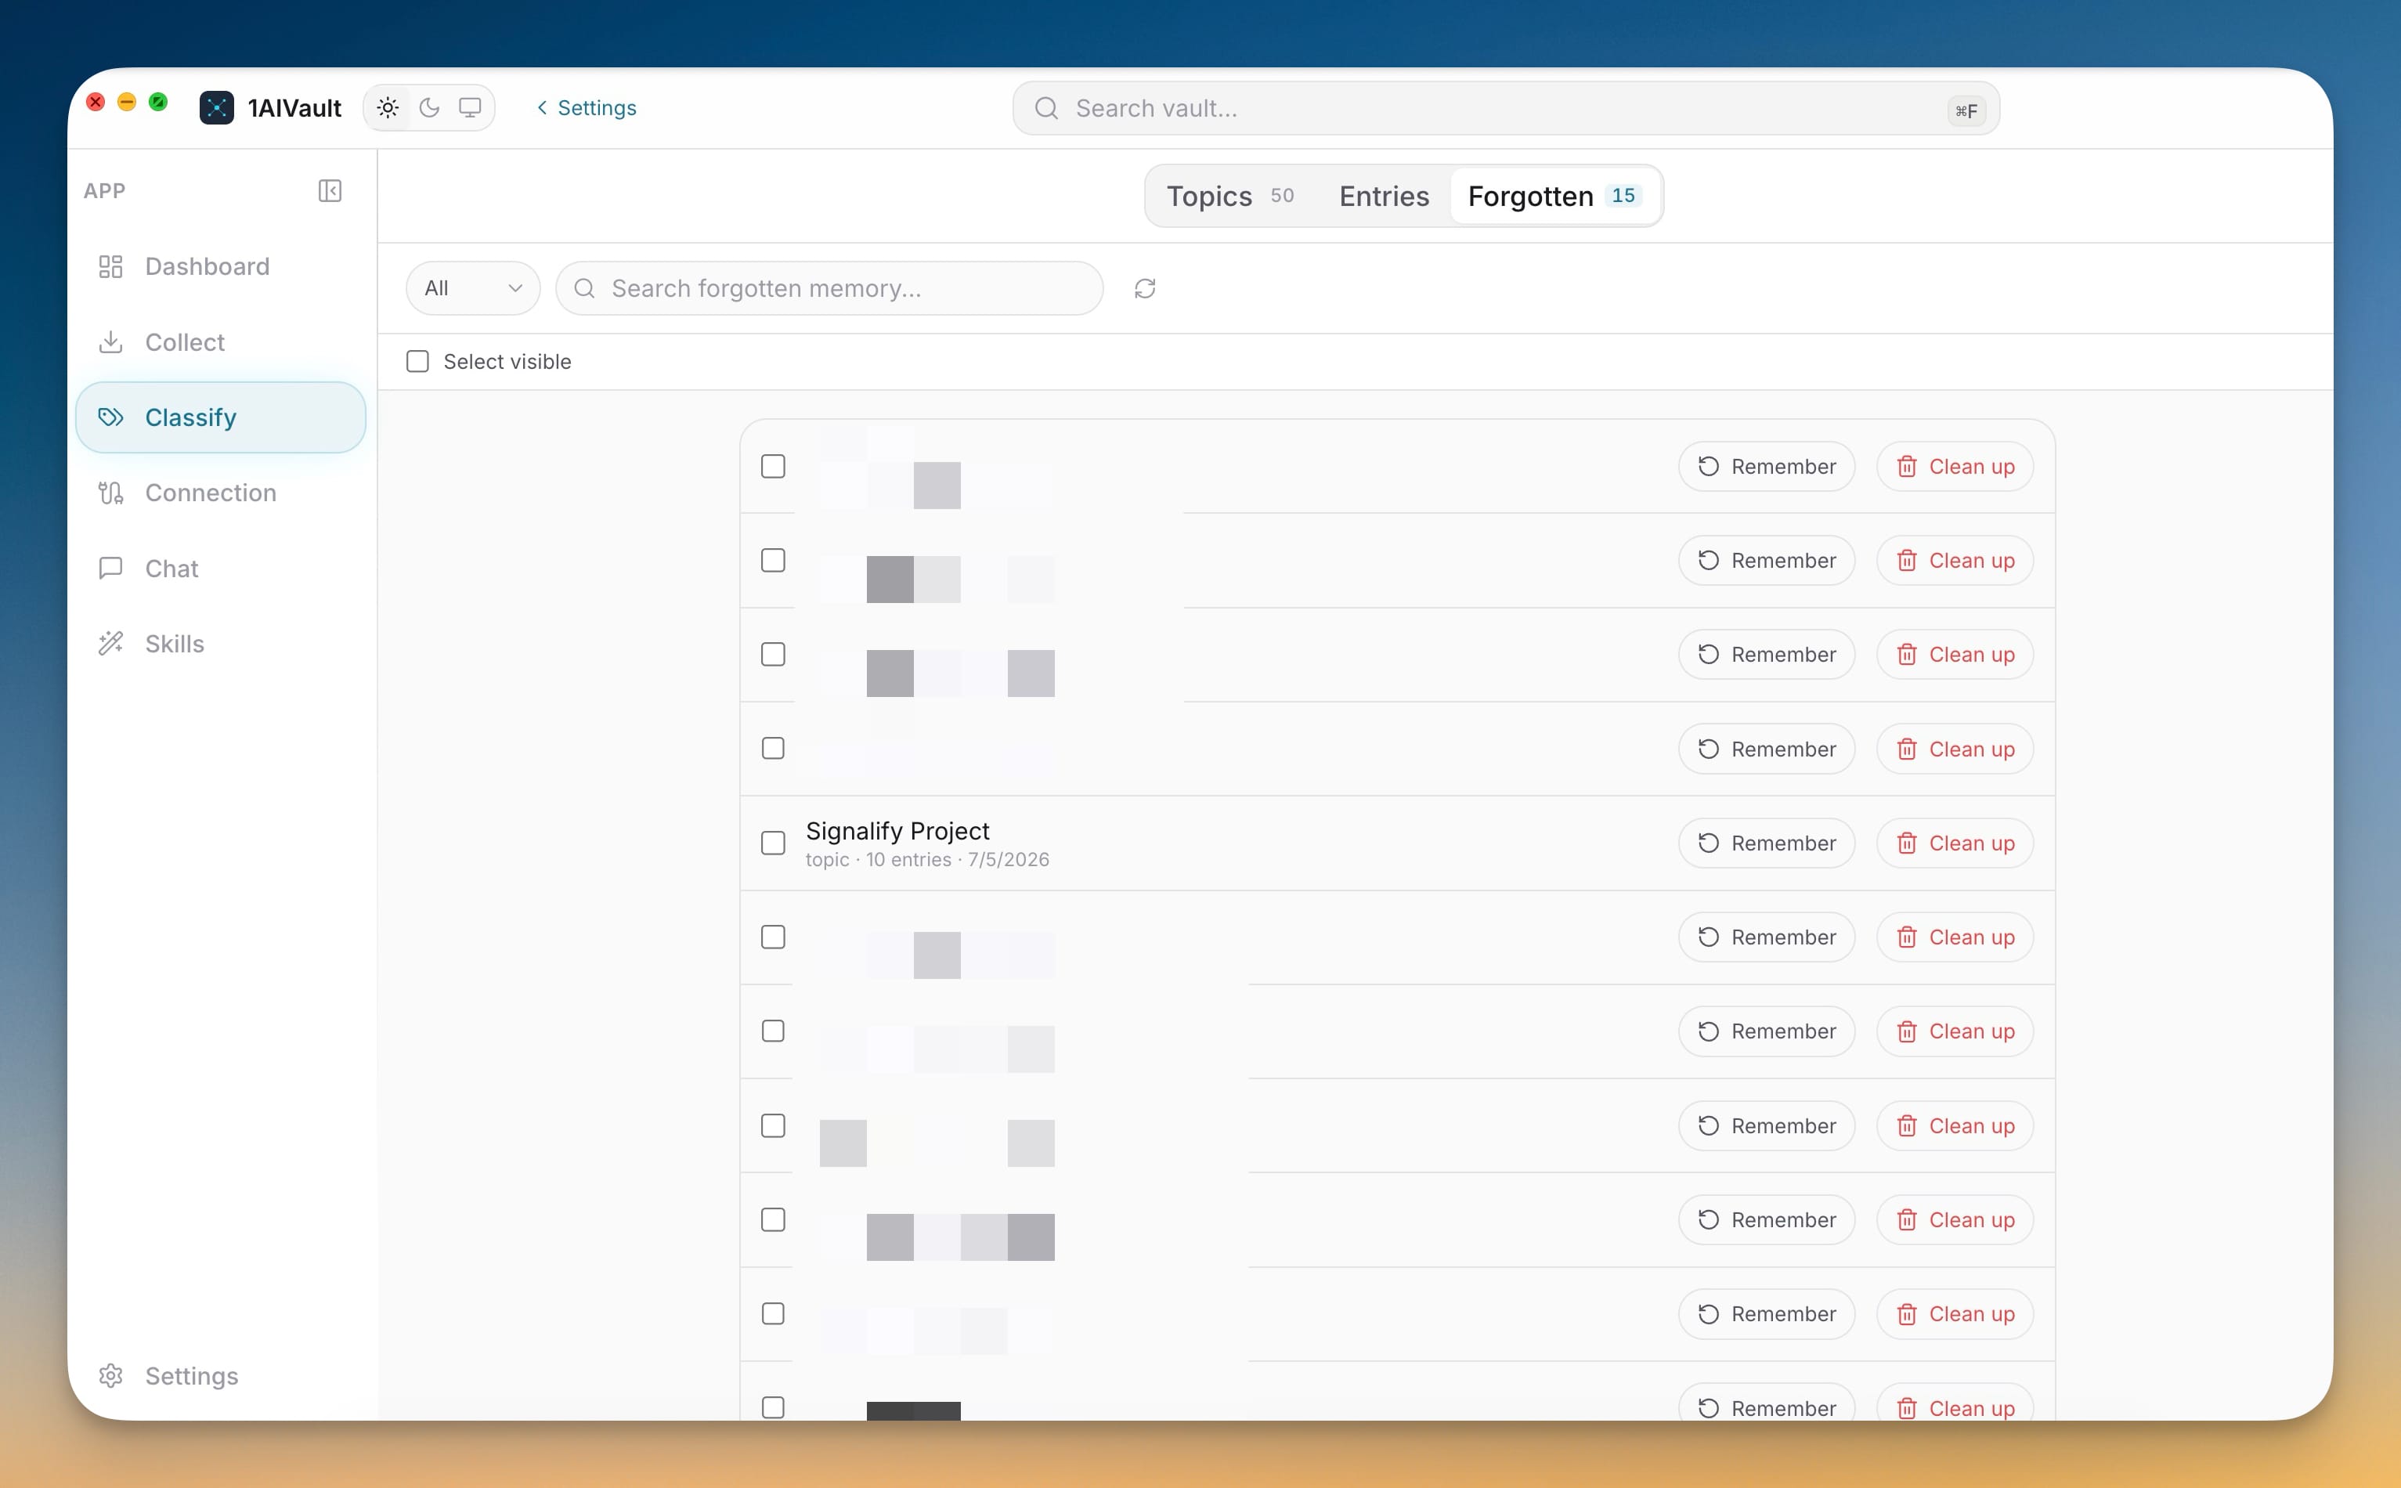The image size is (2401, 1488).
Task: Open Settings at sidebar bottom
Action: pyautogui.click(x=220, y=1376)
